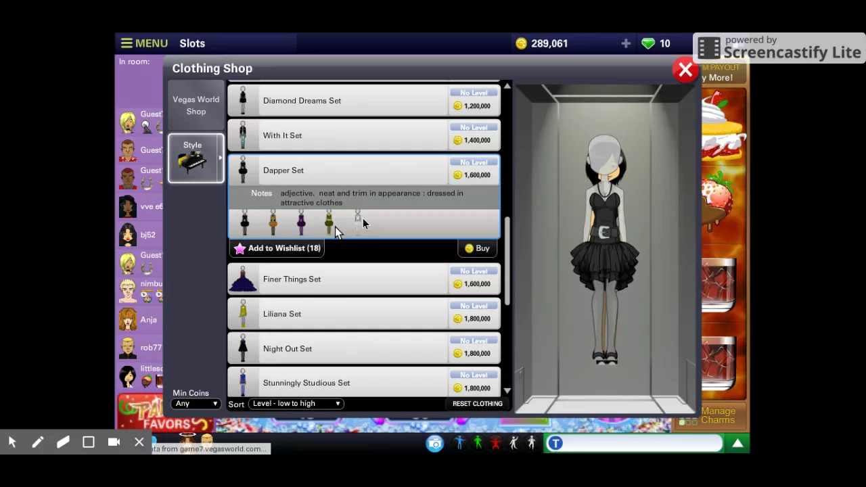The width and height of the screenshot is (866, 487).
Task: Click the Finer Things Set purple gown thumbnail
Action: point(243,279)
